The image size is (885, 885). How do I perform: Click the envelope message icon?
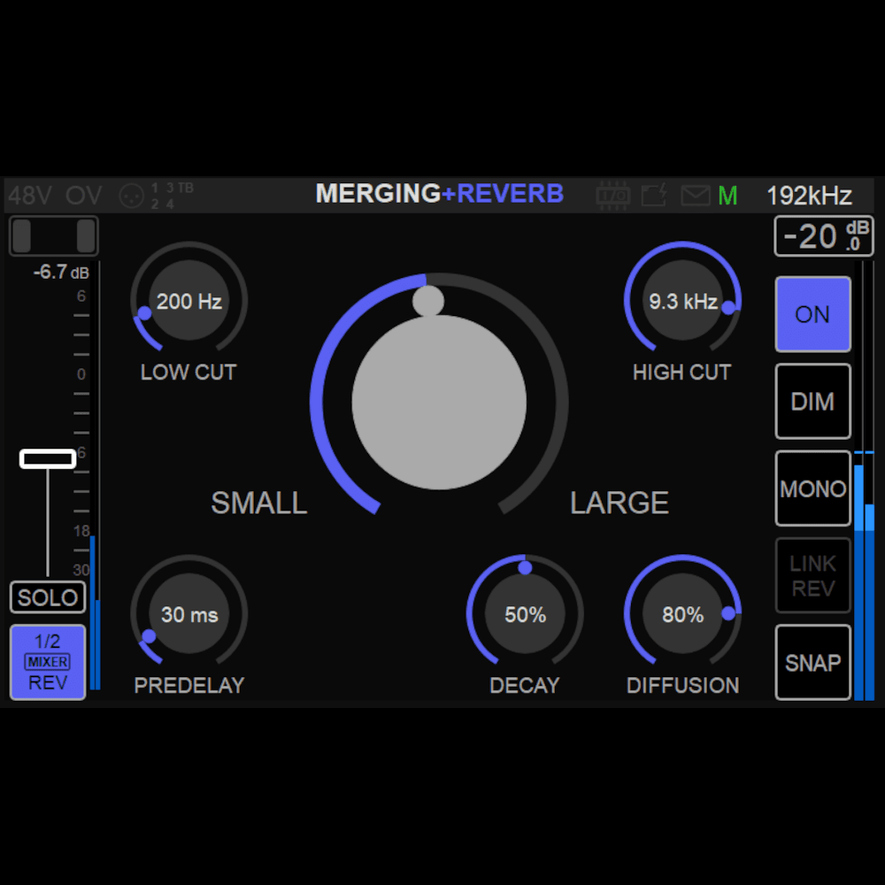[x=695, y=195]
